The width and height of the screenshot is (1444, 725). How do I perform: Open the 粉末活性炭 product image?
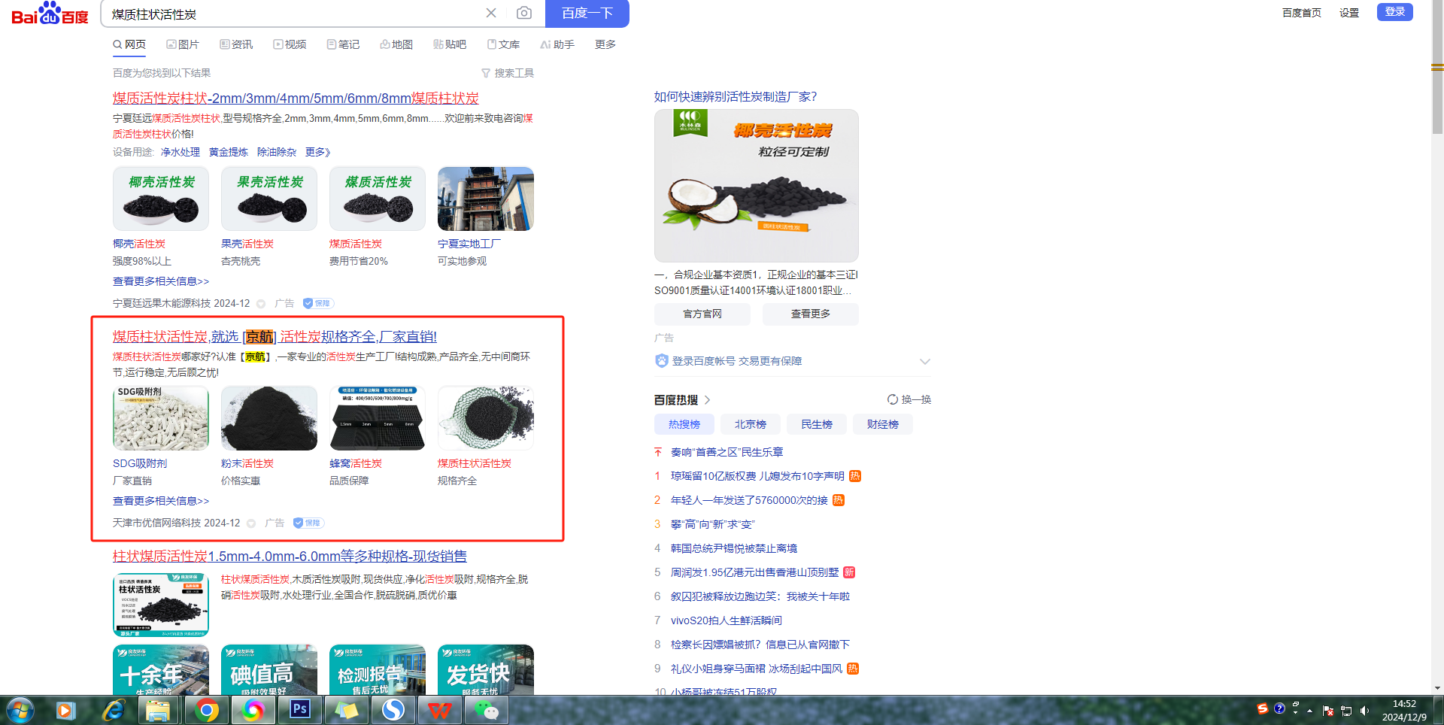tap(269, 418)
